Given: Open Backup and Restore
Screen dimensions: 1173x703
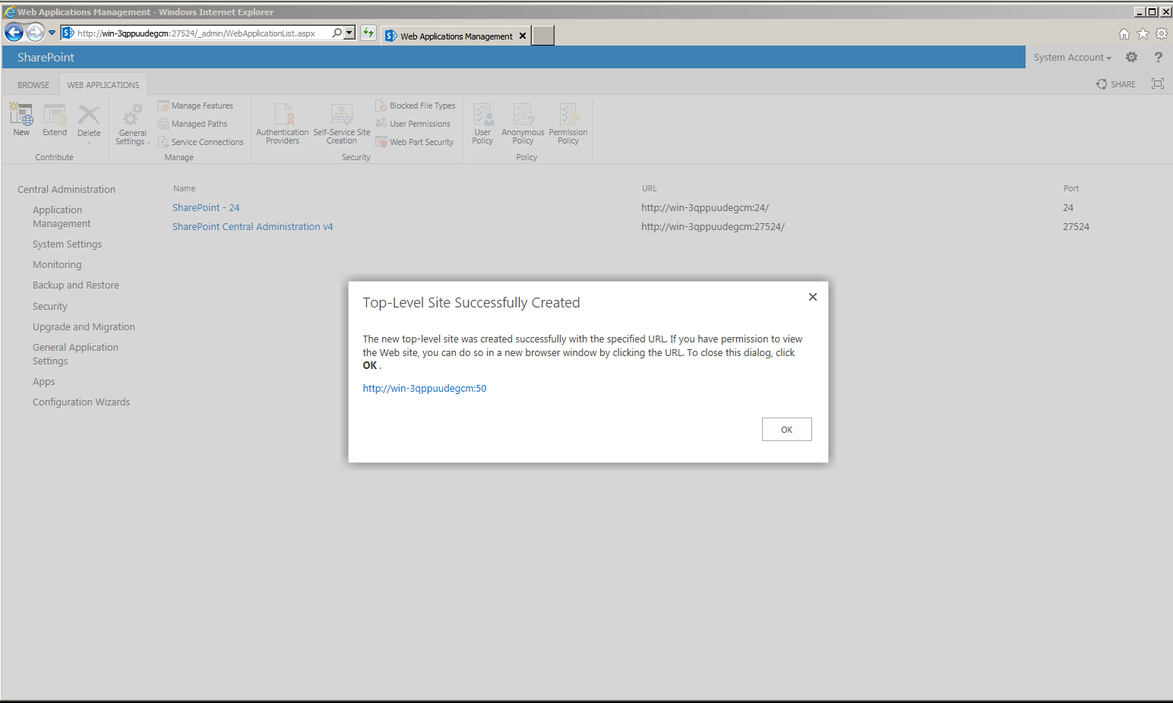Looking at the screenshot, I should coord(76,285).
